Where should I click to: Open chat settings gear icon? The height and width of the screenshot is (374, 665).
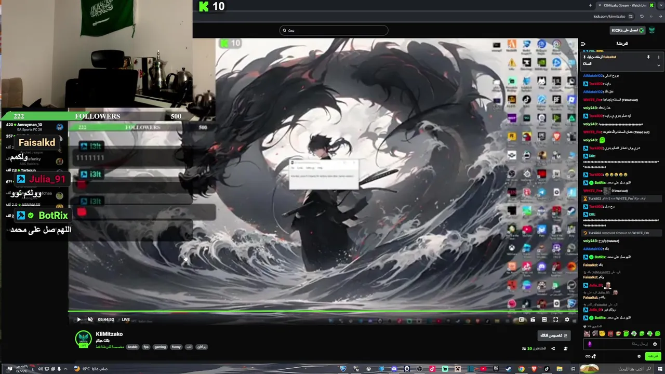click(x=639, y=356)
